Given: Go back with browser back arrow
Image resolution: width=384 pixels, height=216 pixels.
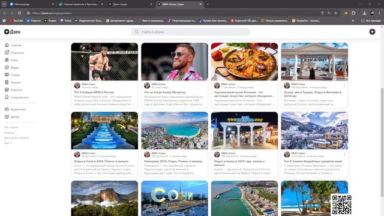Looking at the screenshot, I should point(4,13).
